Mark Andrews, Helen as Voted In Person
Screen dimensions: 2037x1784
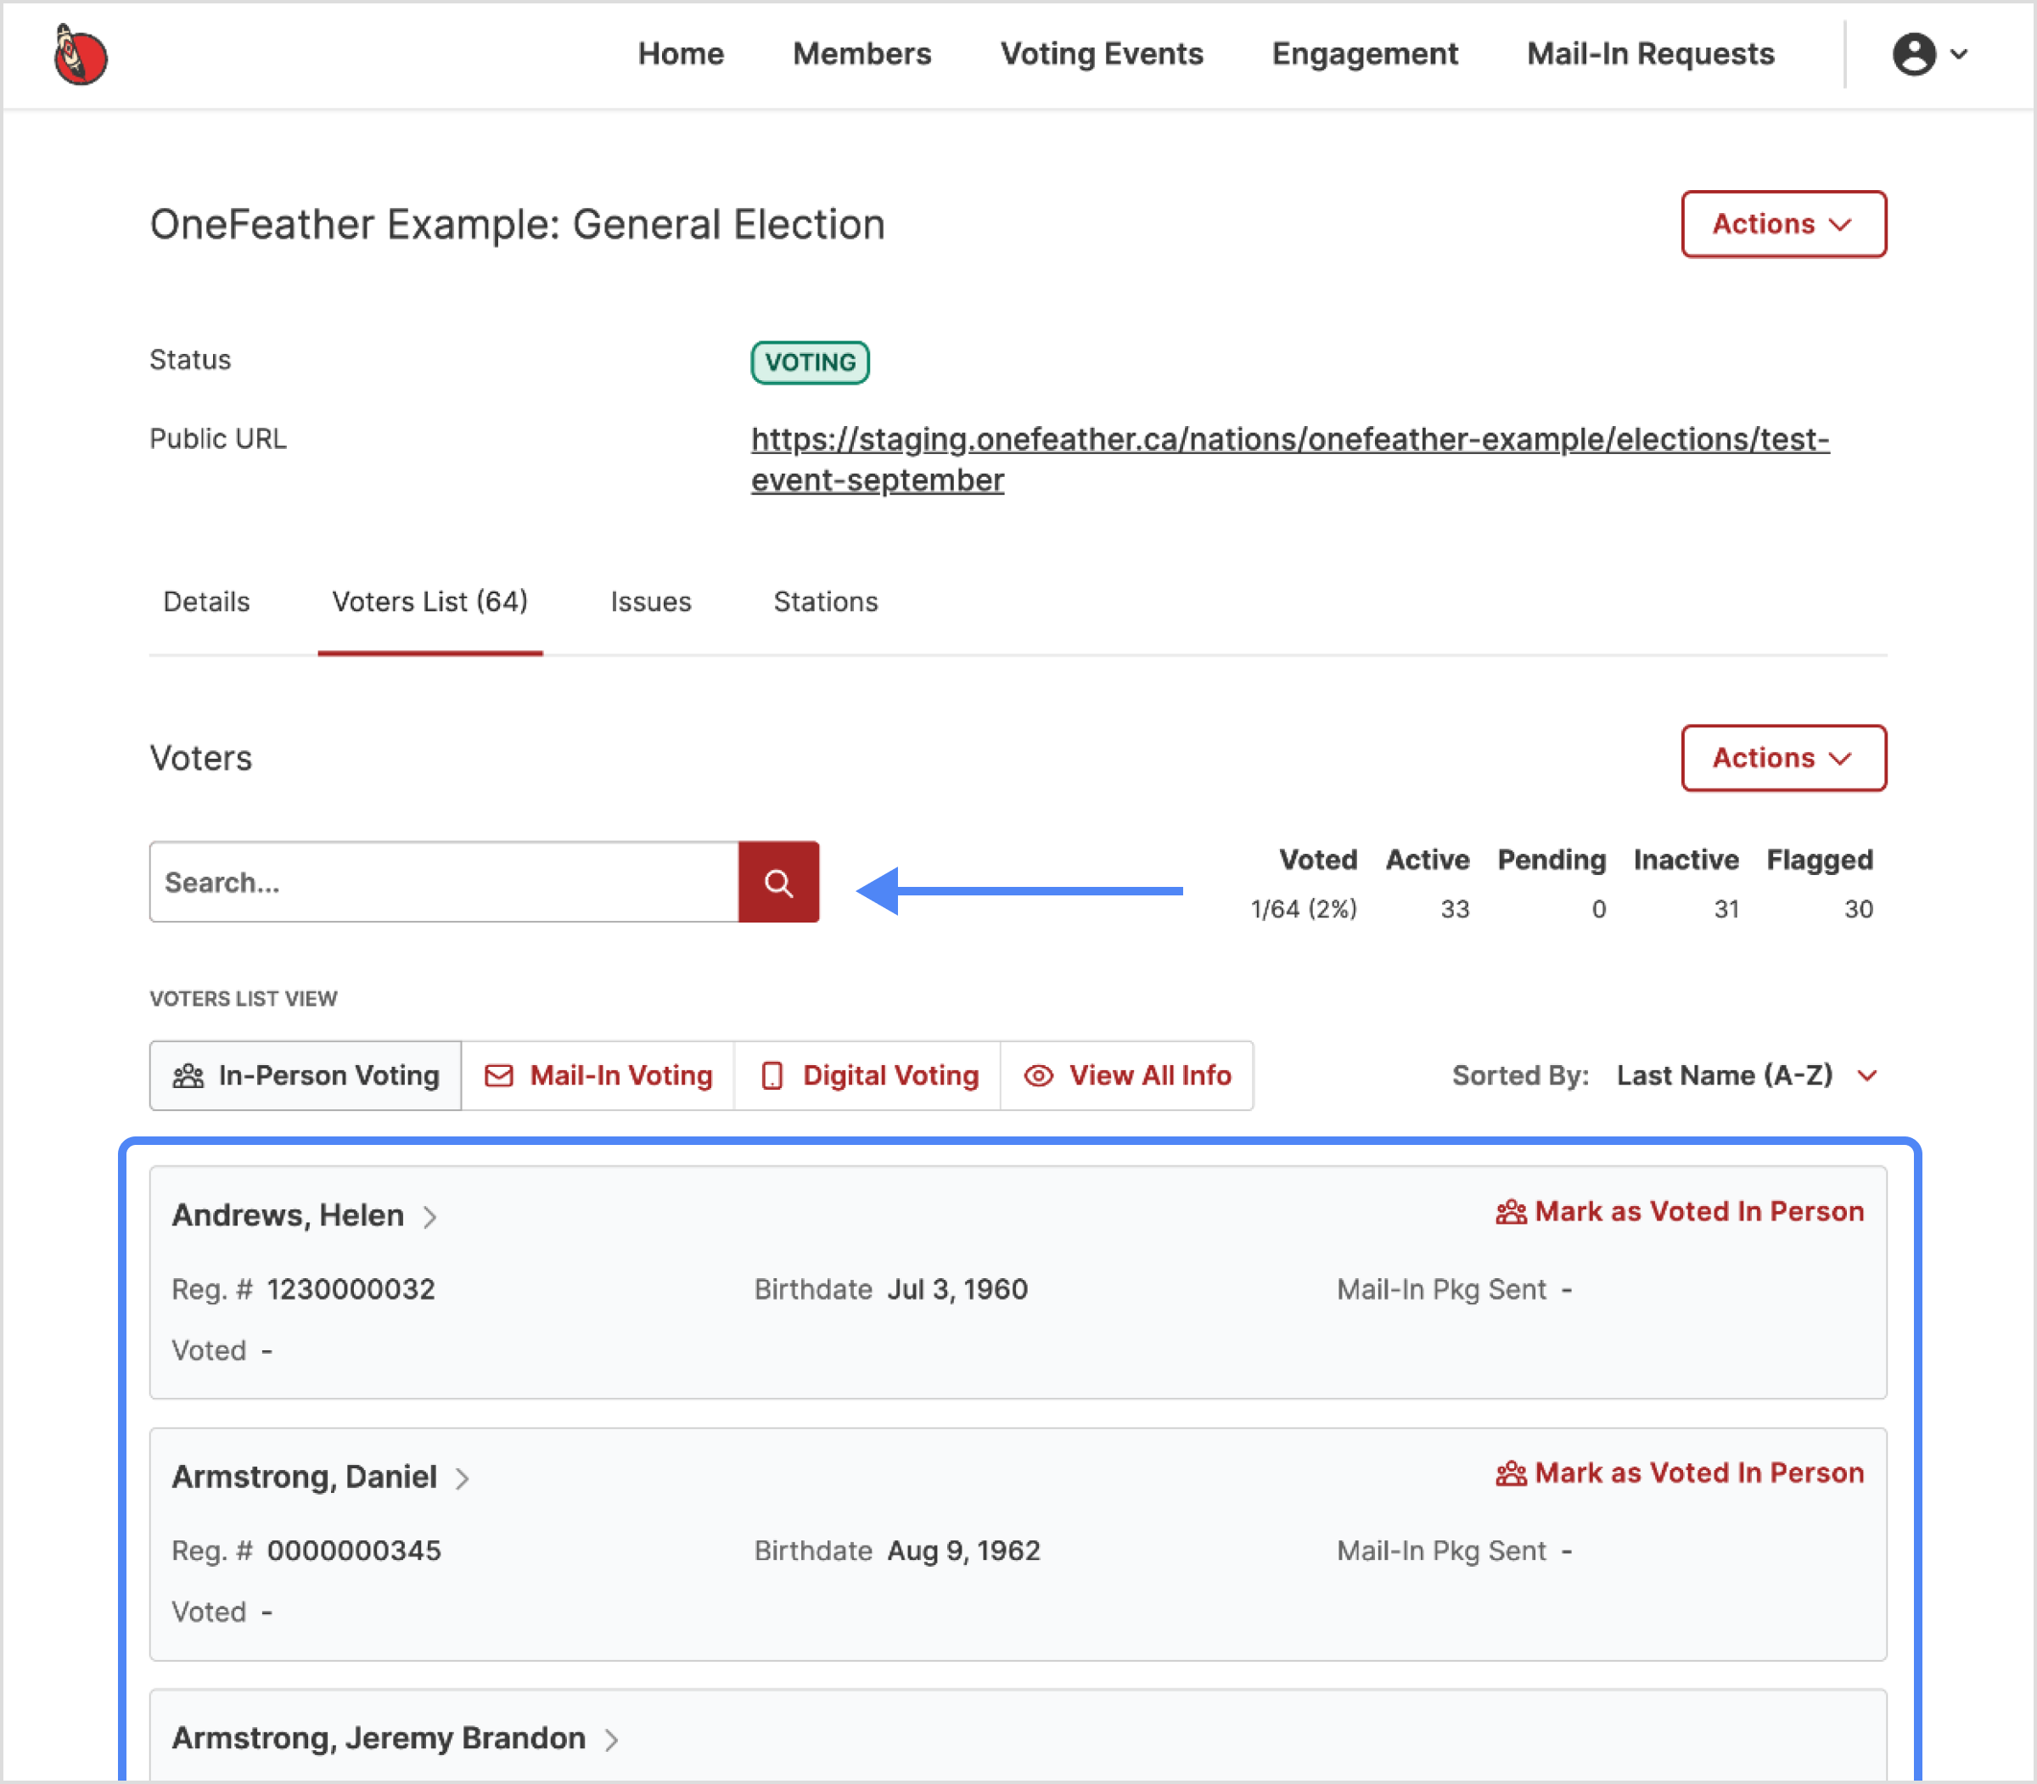coord(1681,1212)
